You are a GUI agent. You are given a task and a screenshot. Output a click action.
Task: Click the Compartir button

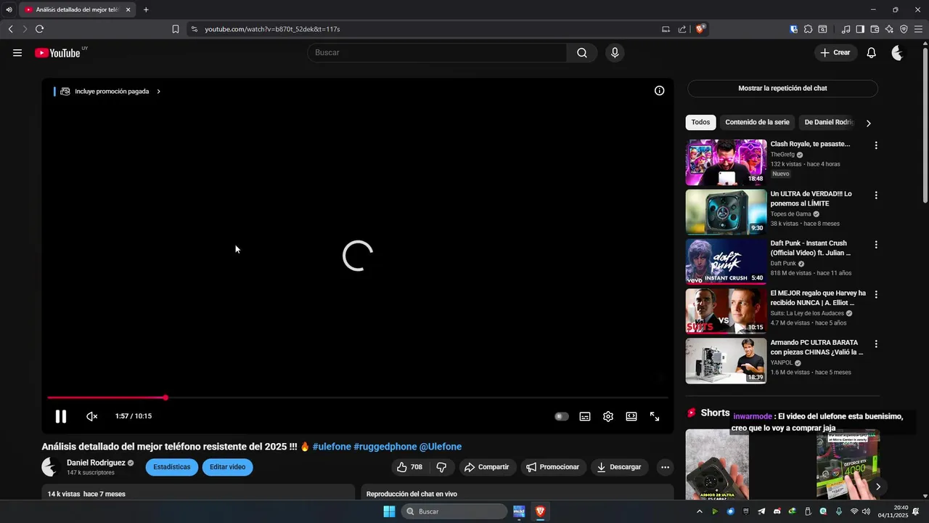pos(487,467)
